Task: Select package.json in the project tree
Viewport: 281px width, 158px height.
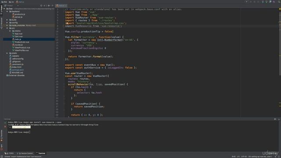Action: 17,70
